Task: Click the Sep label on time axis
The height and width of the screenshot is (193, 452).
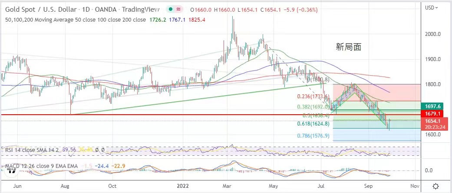Action: pos(369,186)
